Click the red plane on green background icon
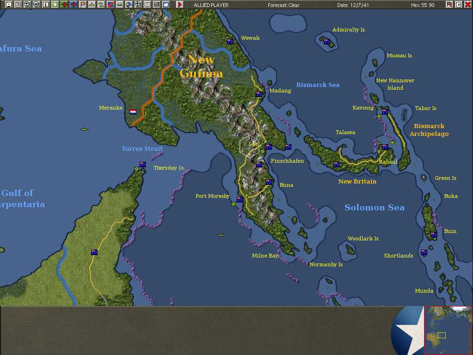473x355 pixels. [x=64, y=5]
